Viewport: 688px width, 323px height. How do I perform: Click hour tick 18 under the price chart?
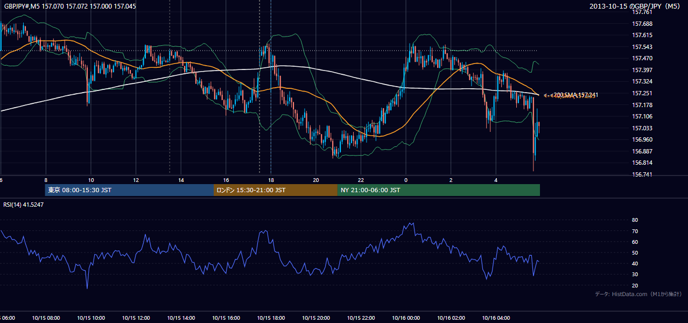pyautogui.click(x=271, y=180)
